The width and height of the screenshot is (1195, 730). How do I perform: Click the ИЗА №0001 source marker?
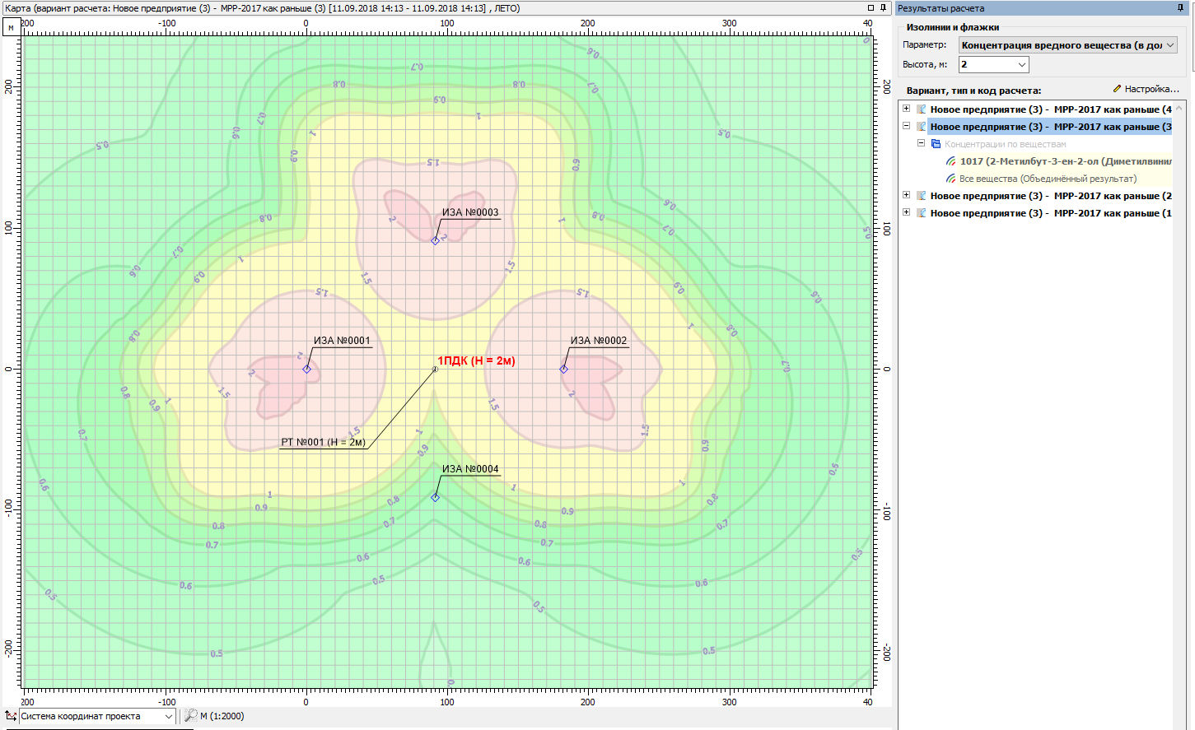[306, 369]
